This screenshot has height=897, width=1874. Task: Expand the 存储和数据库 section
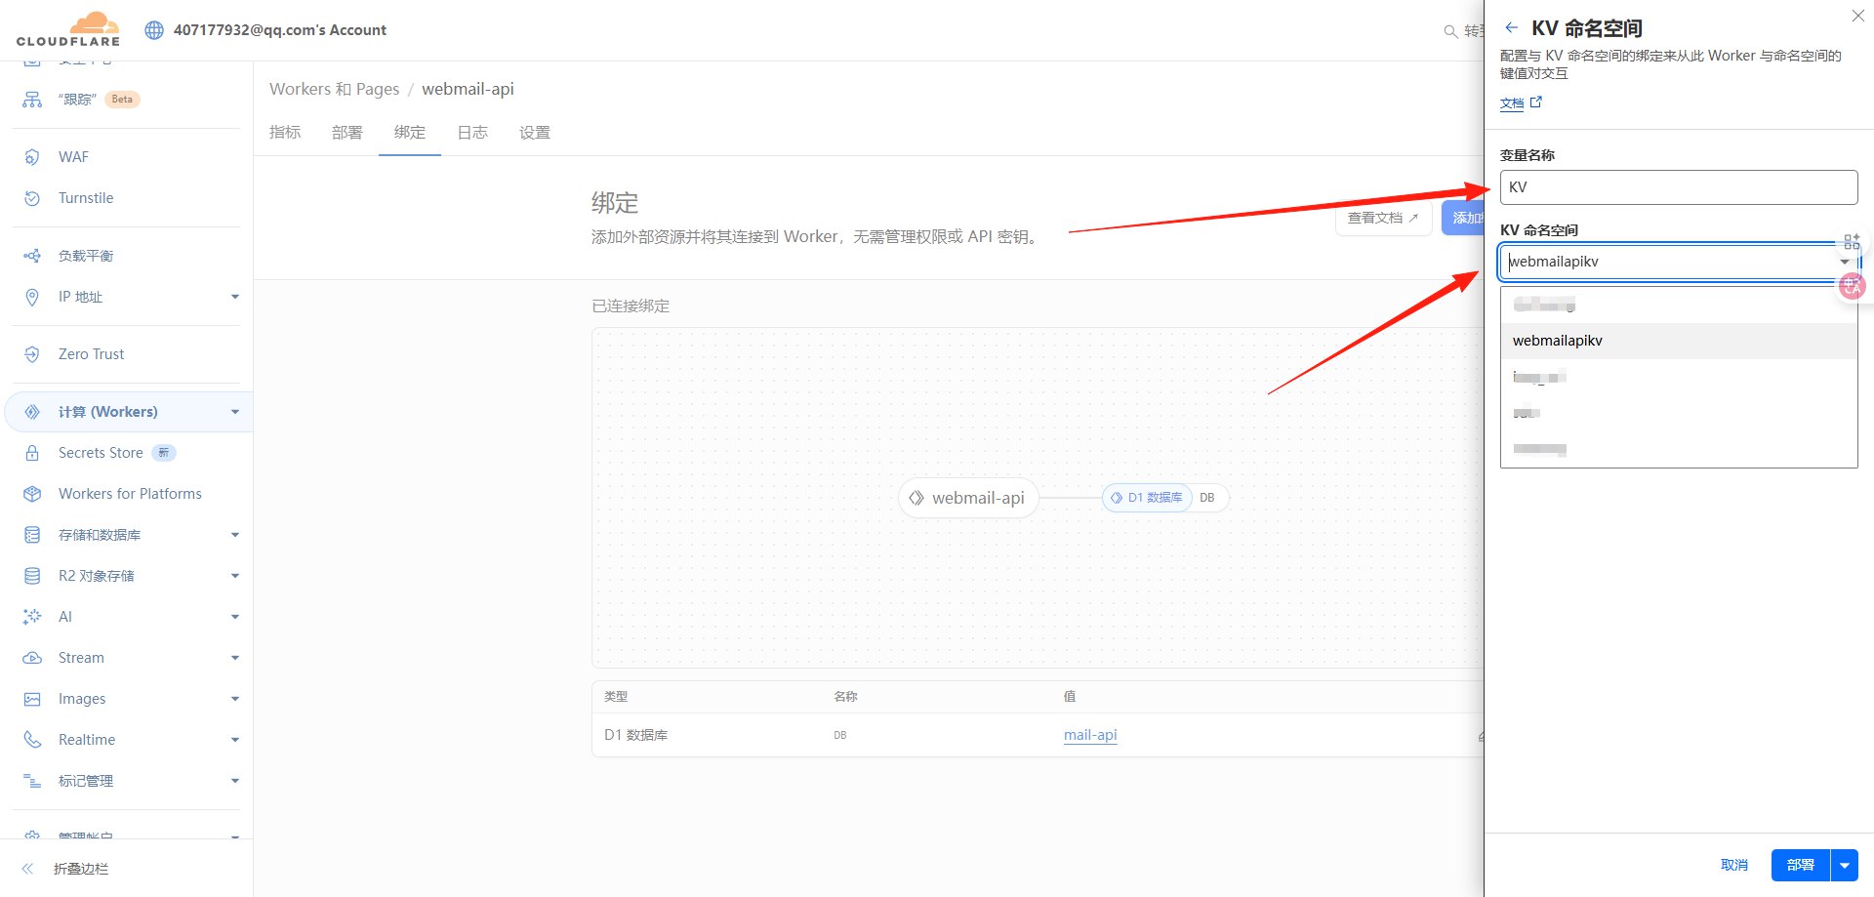tap(234, 534)
